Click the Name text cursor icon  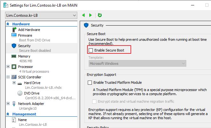click(14, 120)
